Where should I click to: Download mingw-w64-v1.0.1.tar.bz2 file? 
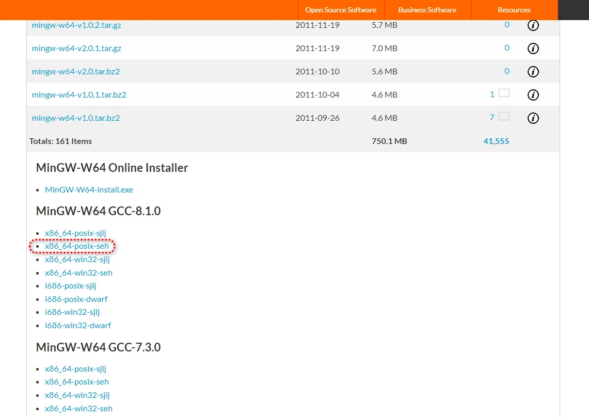(79, 94)
